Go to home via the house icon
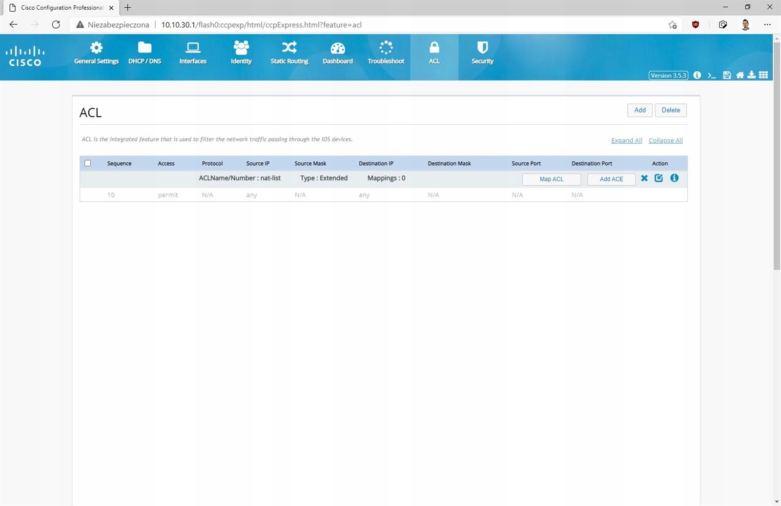Viewport: 781px width, 506px height. point(740,75)
